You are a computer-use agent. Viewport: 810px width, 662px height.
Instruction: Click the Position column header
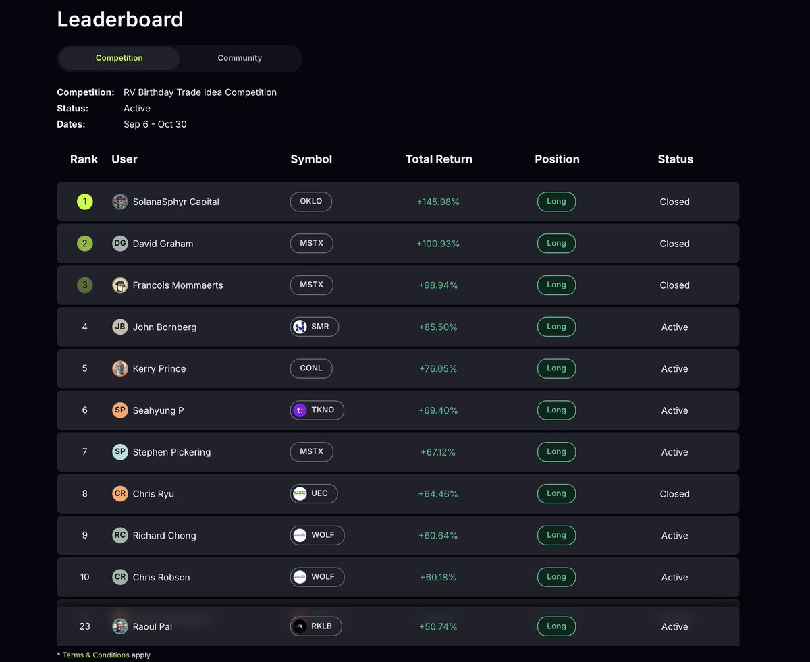(557, 159)
